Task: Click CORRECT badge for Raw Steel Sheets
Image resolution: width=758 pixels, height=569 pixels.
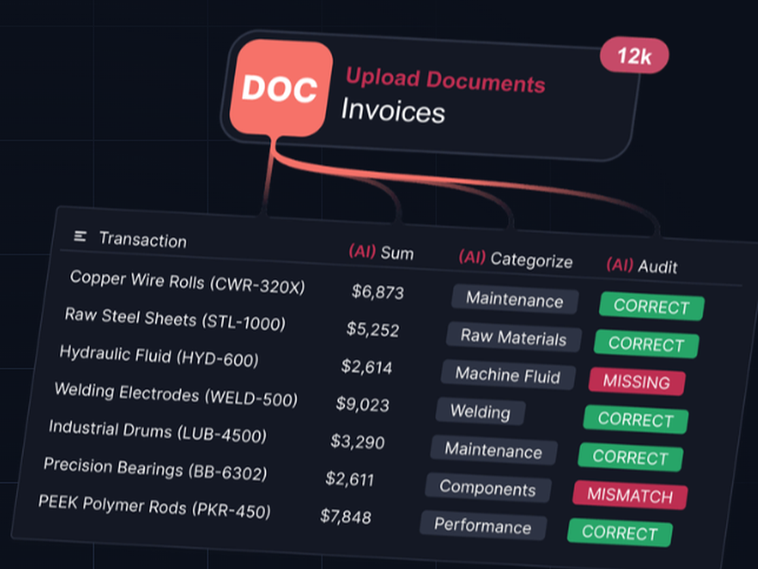Action: click(647, 344)
